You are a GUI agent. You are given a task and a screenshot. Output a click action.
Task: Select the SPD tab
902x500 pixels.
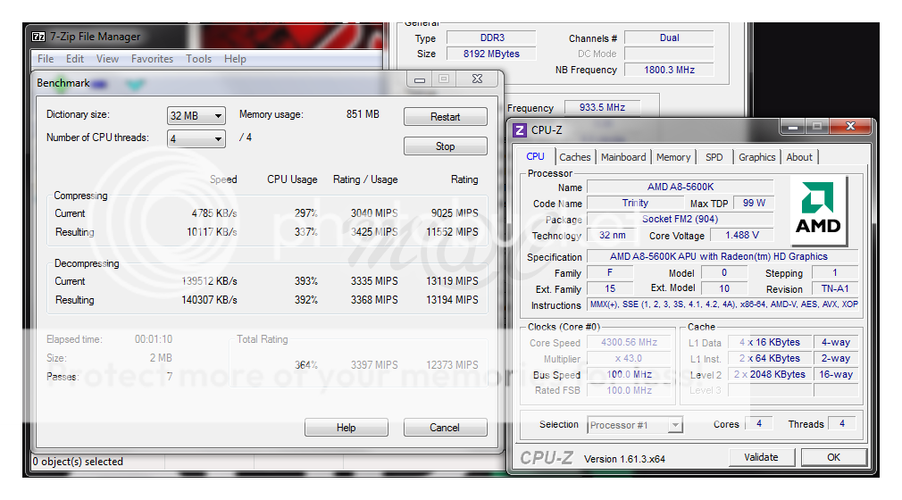[714, 157]
